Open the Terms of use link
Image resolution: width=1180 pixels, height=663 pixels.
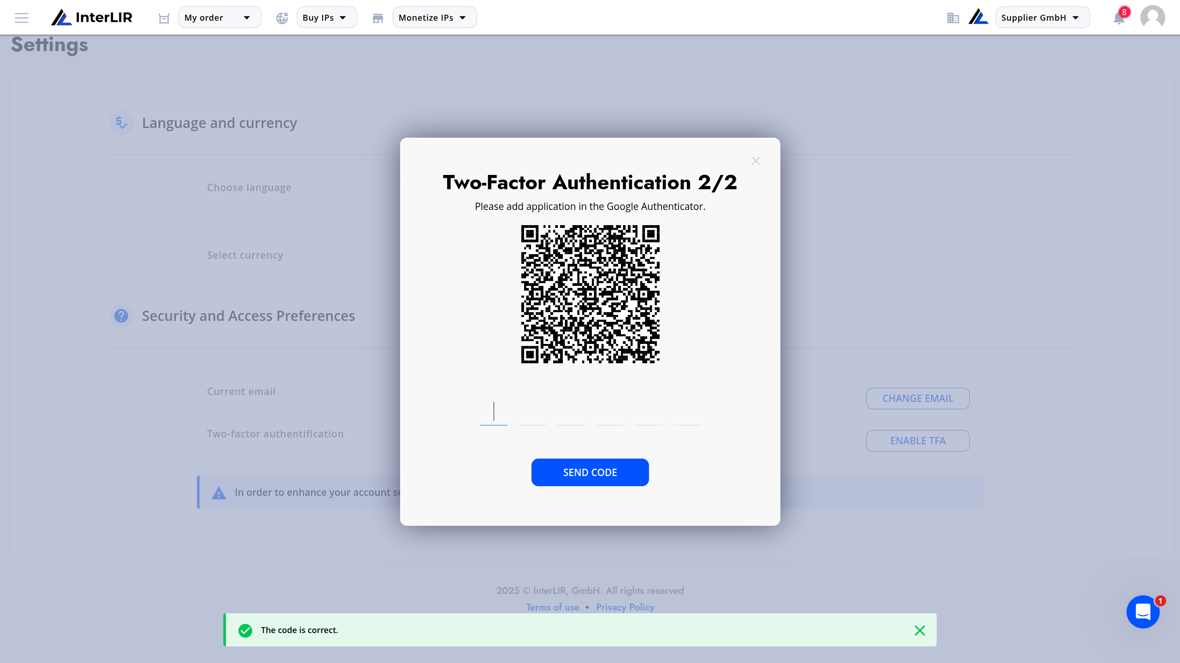[553, 607]
